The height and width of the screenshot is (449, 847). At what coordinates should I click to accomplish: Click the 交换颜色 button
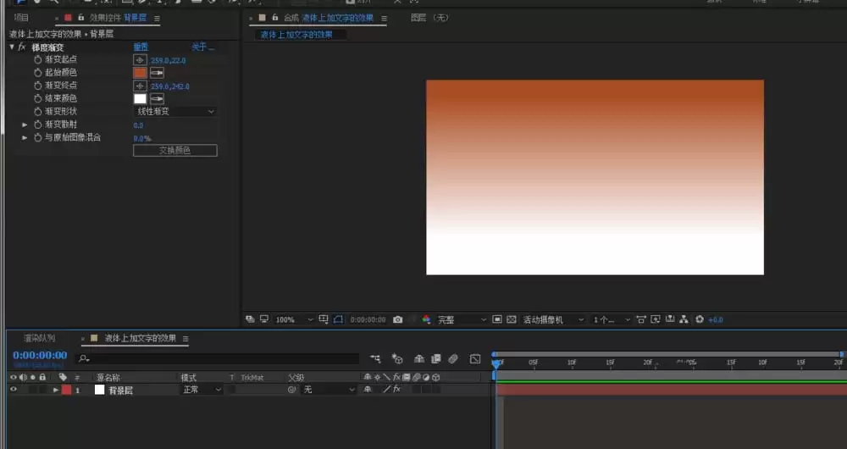pos(175,150)
